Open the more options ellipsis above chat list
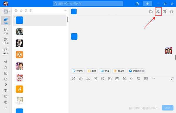The height and width of the screenshot is (113, 176). pyautogui.click(x=65, y=11)
